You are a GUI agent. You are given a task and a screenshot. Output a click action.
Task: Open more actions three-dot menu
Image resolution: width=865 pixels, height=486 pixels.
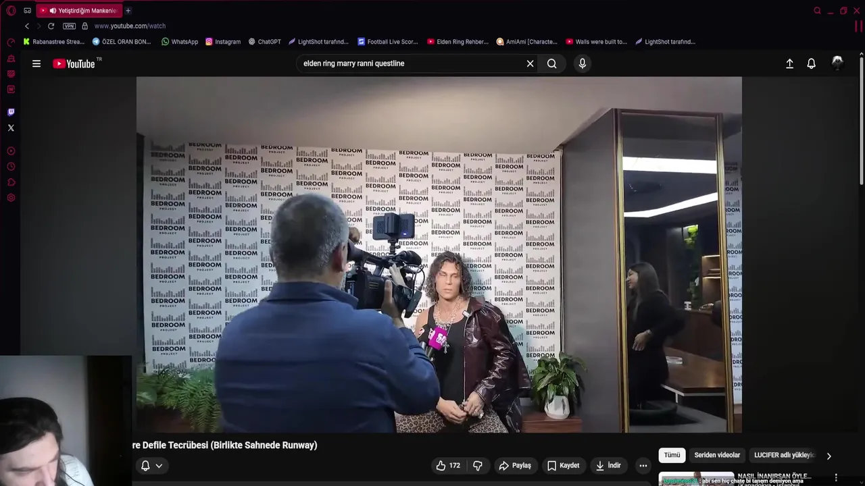(643, 466)
